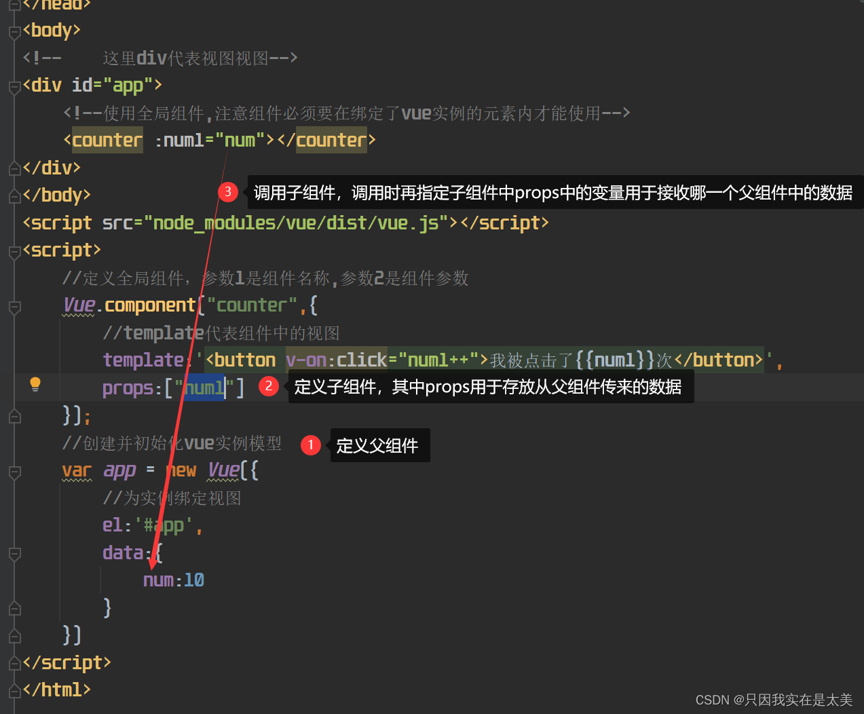This screenshot has height=714, width=864.
Task: Click the final </script> closing tag
Action: (x=67, y=662)
